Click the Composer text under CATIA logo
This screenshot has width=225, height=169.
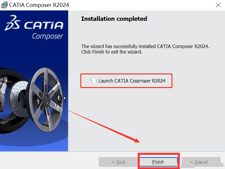pyautogui.click(x=47, y=36)
